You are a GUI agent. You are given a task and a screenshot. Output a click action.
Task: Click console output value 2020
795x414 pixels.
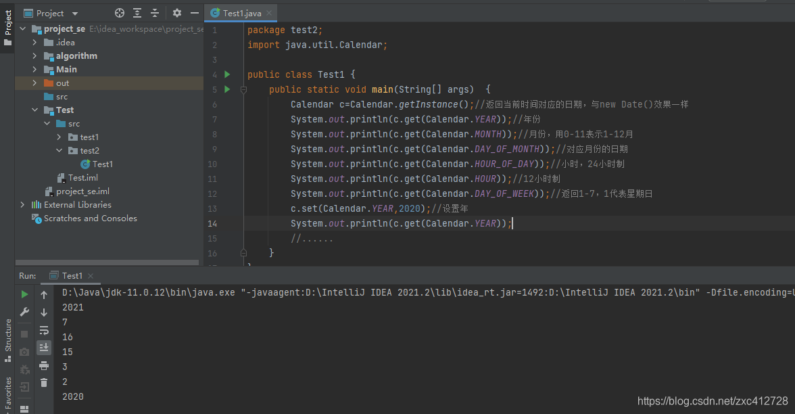click(x=73, y=396)
